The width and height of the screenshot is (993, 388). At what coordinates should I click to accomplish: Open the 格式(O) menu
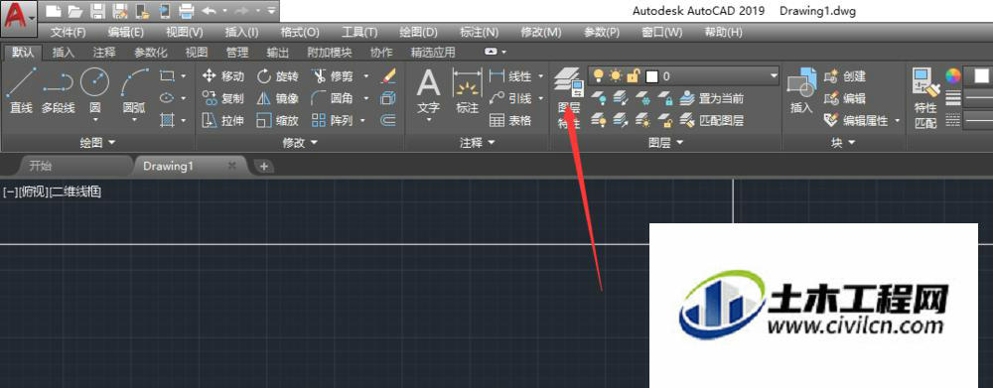point(300,32)
